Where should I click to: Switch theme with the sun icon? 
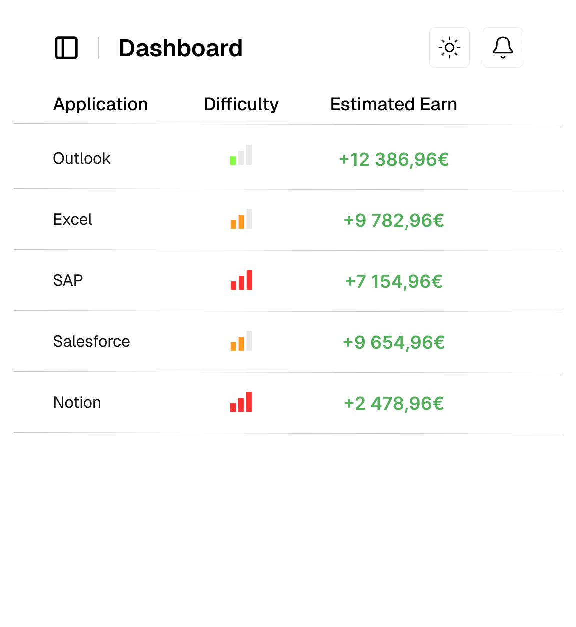449,48
